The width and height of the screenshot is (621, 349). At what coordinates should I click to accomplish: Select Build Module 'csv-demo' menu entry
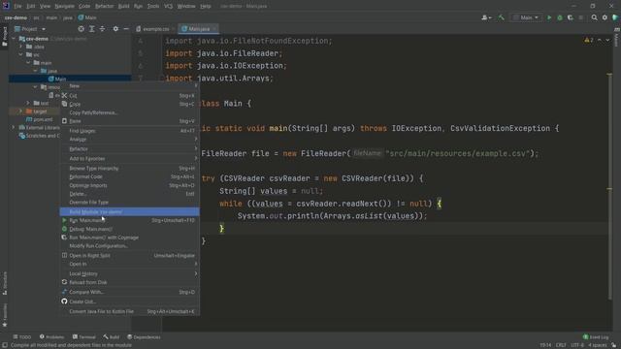click(x=129, y=211)
